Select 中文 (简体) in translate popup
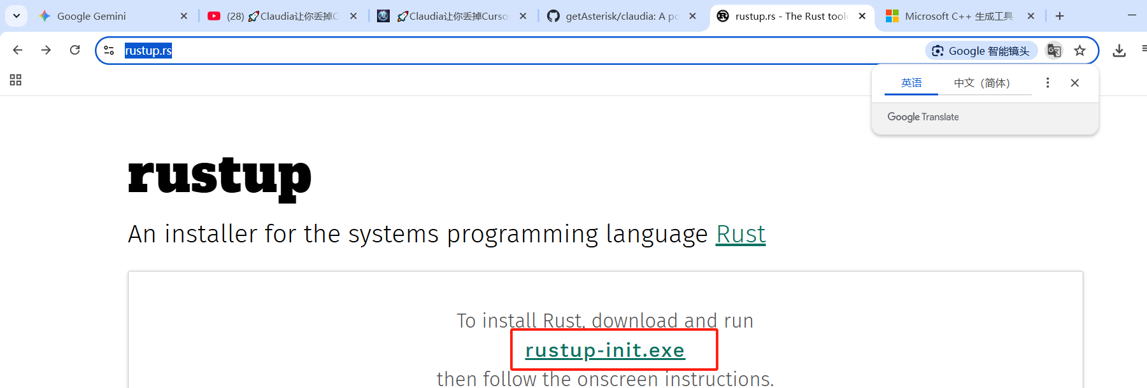The height and width of the screenshot is (388, 1147). coord(981,83)
